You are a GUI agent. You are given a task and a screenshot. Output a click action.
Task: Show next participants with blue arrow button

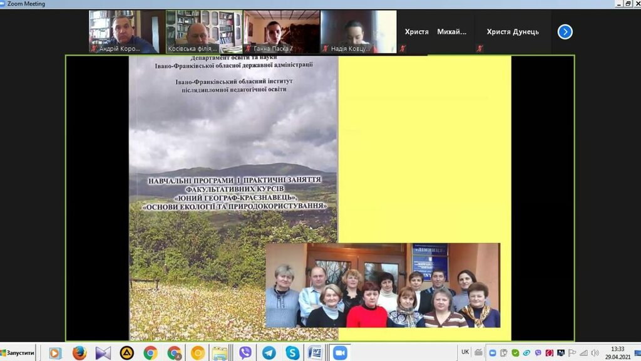pyautogui.click(x=565, y=31)
